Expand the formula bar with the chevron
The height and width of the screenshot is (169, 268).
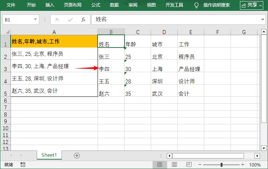point(263,19)
